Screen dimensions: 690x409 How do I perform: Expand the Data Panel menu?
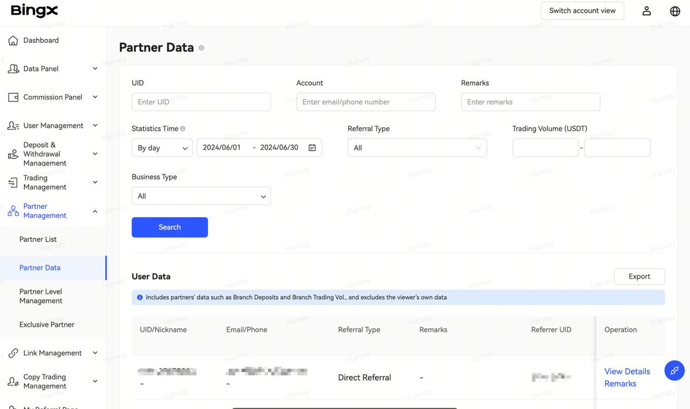52,69
